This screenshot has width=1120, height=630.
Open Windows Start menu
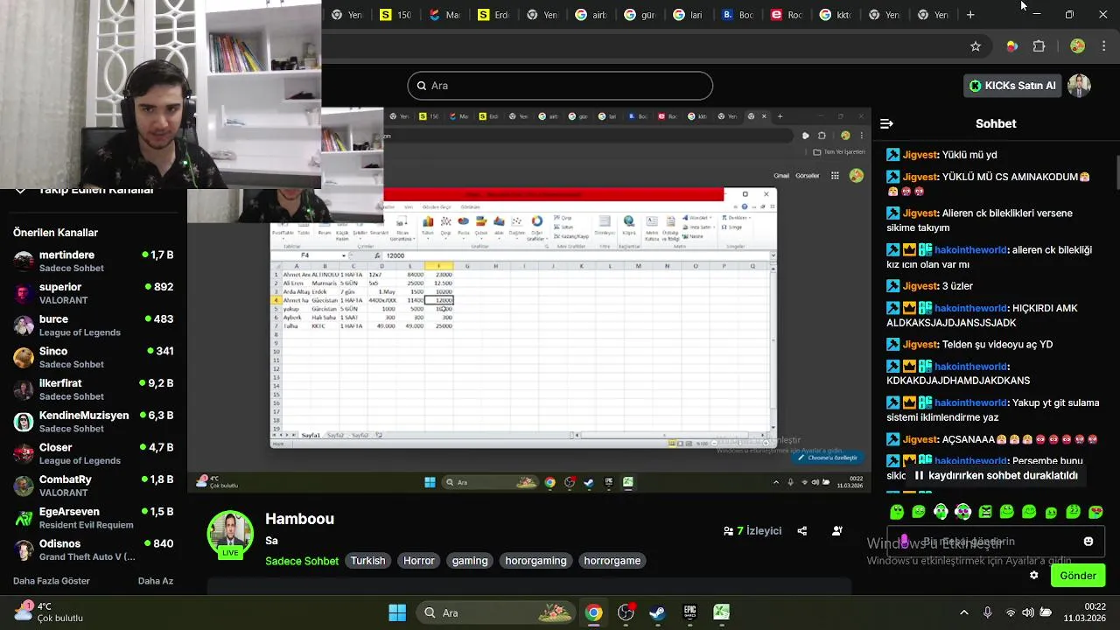[x=396, y=612]
